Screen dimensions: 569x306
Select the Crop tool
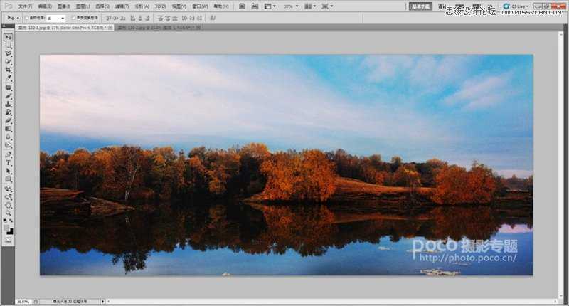(8, 69)
